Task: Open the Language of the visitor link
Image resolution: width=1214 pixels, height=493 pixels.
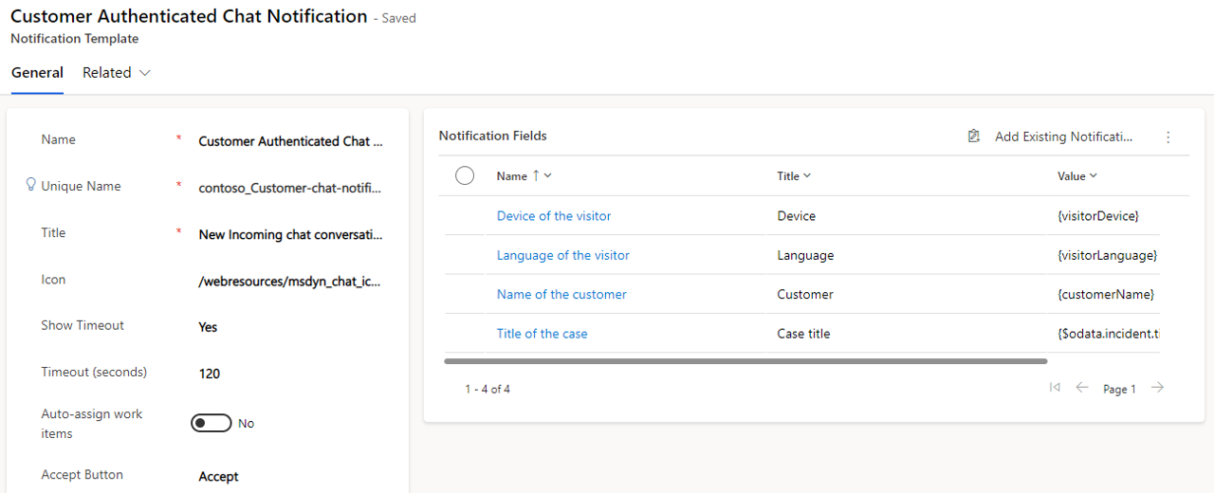Action: 563,255
